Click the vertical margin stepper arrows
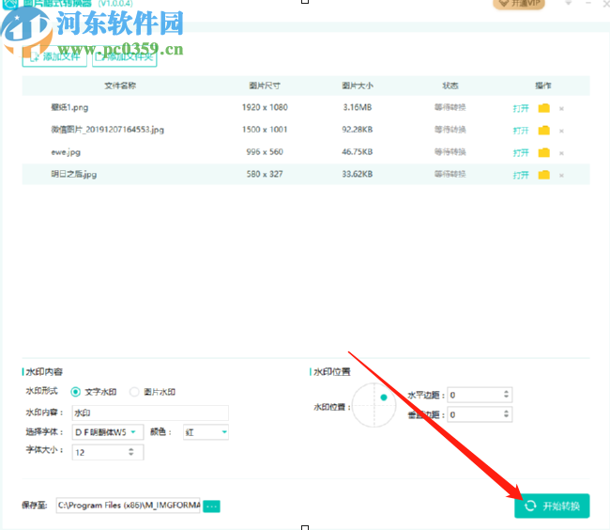This screenshot has height=530, width=610. pos(506,413)
